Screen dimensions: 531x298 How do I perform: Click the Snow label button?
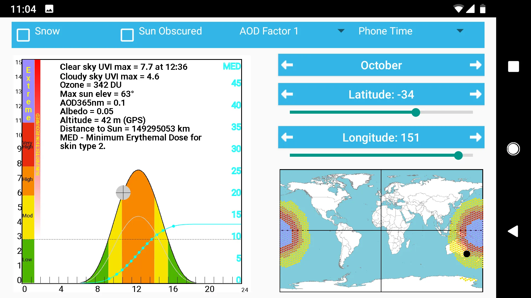pyautogui.click(x=48, y=31)
